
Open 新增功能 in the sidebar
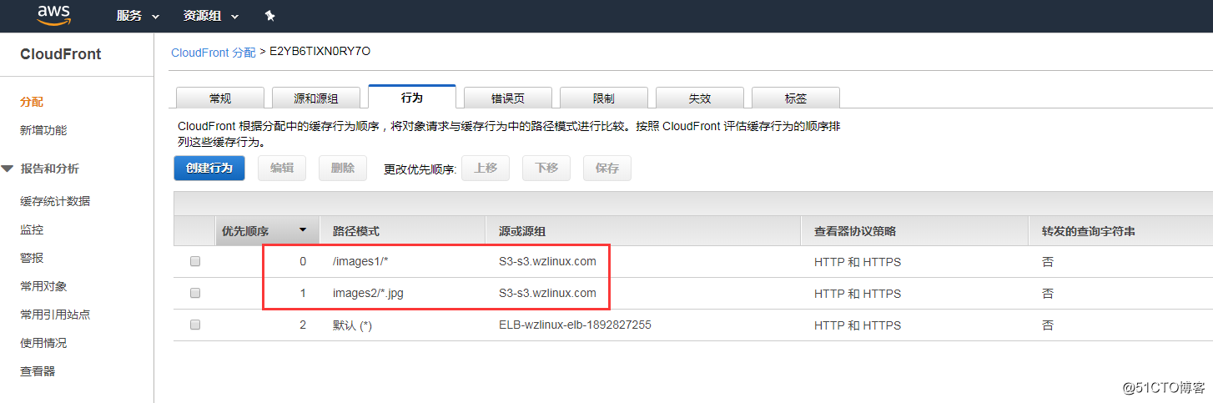point(43,130)
